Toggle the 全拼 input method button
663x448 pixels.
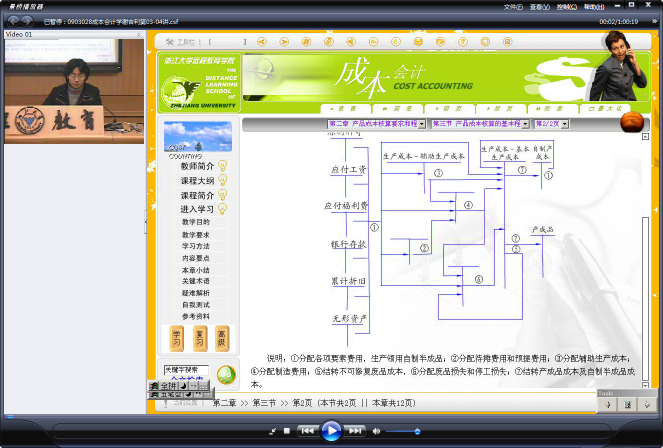pos(168,386)
